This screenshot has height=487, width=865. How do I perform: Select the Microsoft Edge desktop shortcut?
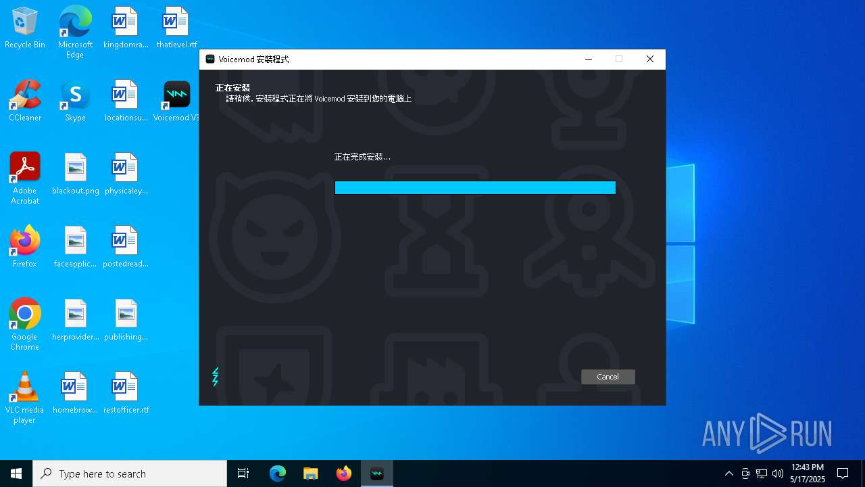75,32
